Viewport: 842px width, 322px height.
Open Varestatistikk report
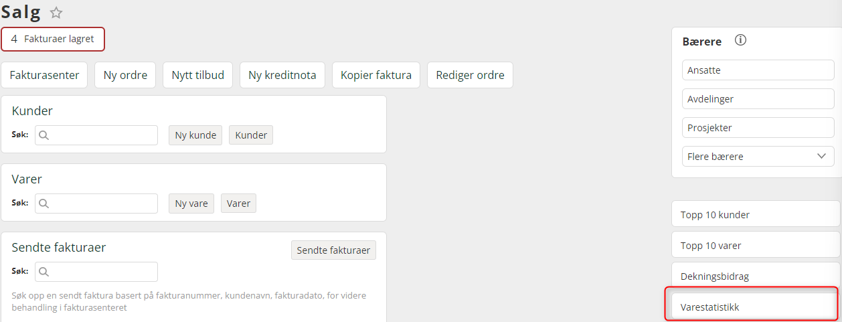tap(756, 307)
